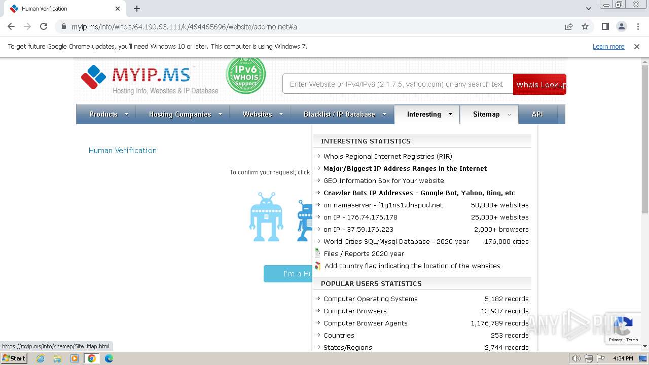The height and width of the screenshot is (365, 649).
Task: Click the Human Verification heading
Action: [x=123, y=150]
